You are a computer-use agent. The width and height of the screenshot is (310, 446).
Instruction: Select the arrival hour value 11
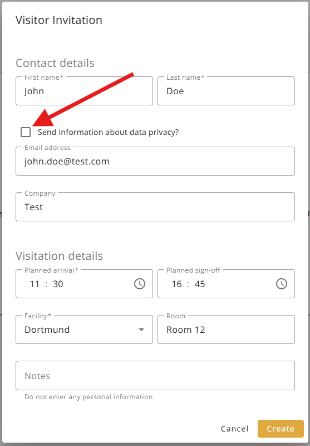[35, 284]
